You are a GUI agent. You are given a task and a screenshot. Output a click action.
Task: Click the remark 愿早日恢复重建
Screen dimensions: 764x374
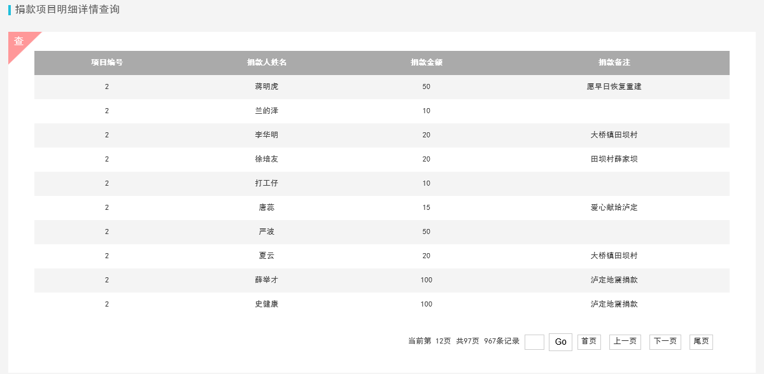pyautogui.click(x=614, y=87)
